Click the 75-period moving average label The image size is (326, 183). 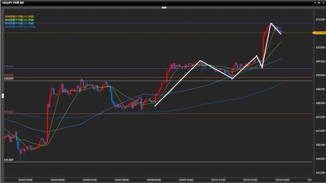coord(20,23)
